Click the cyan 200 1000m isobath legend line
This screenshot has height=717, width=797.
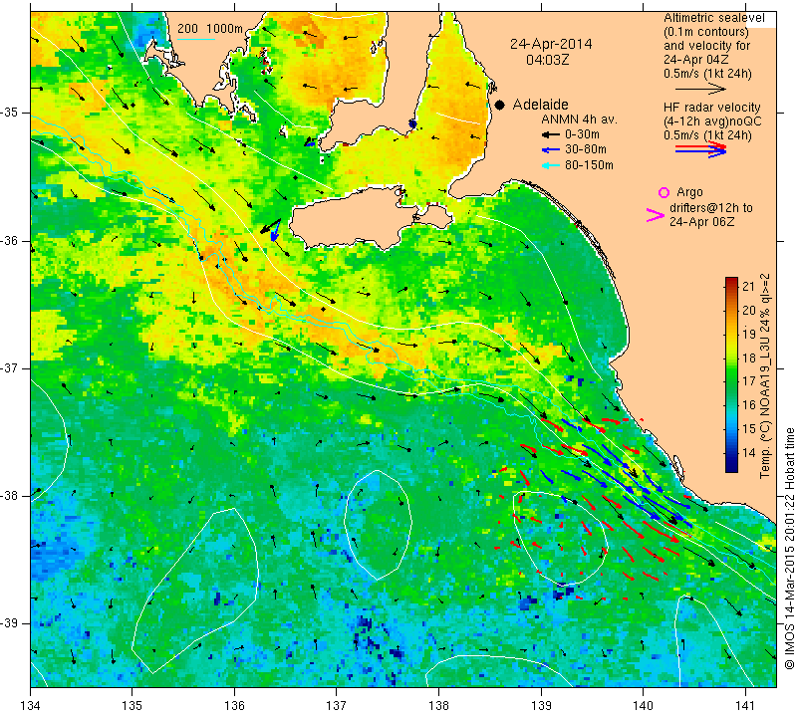click(x=196, y=39)
